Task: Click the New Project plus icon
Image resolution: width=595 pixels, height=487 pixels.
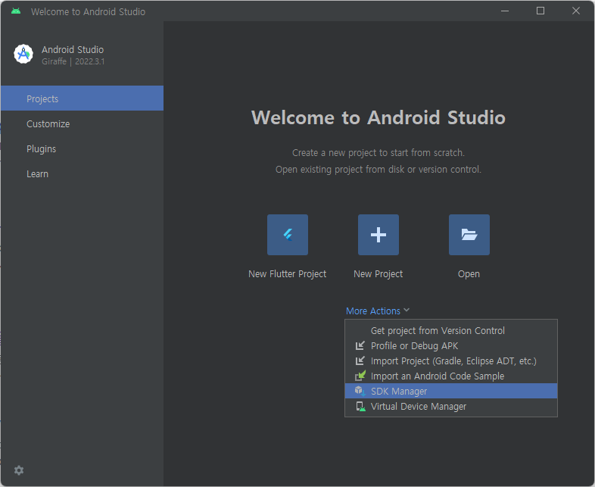Action: (378, 235)
